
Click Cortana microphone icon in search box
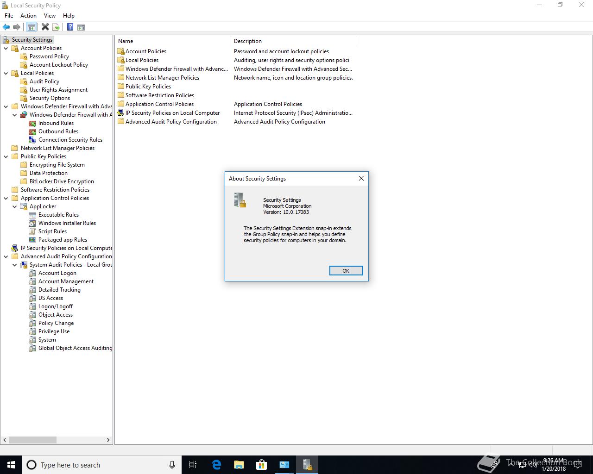pos(172,465)
